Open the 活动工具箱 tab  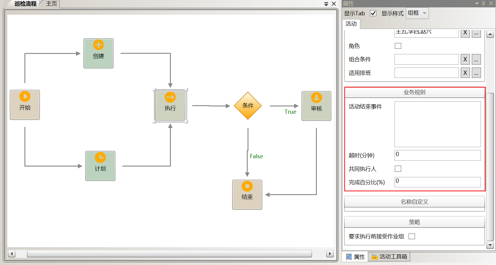pos(390,257)
